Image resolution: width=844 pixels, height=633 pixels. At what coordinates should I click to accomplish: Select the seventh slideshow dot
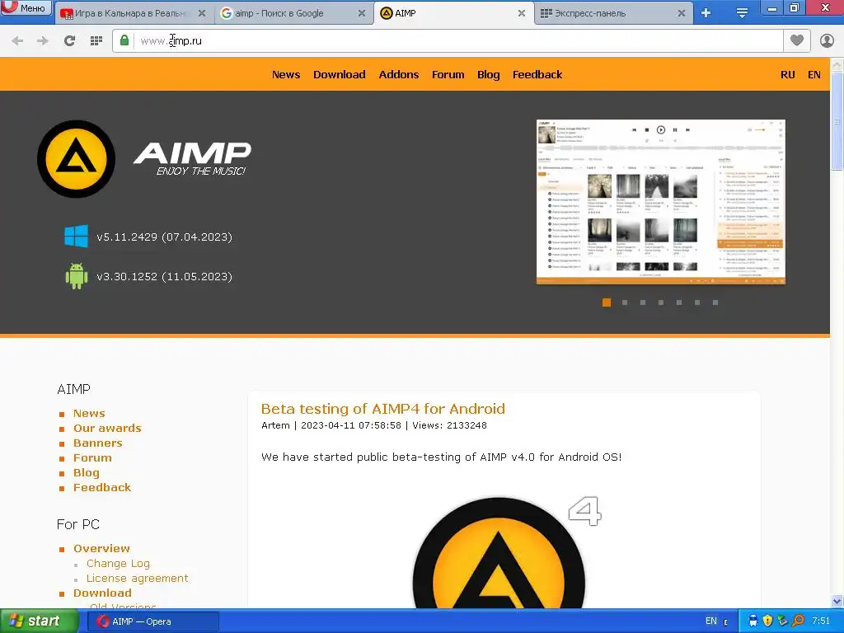click(715, 302)
